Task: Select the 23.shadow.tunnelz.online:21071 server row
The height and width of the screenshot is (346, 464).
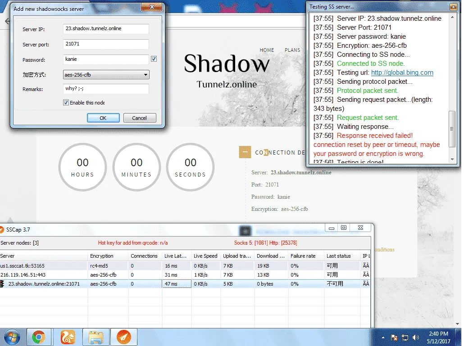Action: (x=185, y=284)
